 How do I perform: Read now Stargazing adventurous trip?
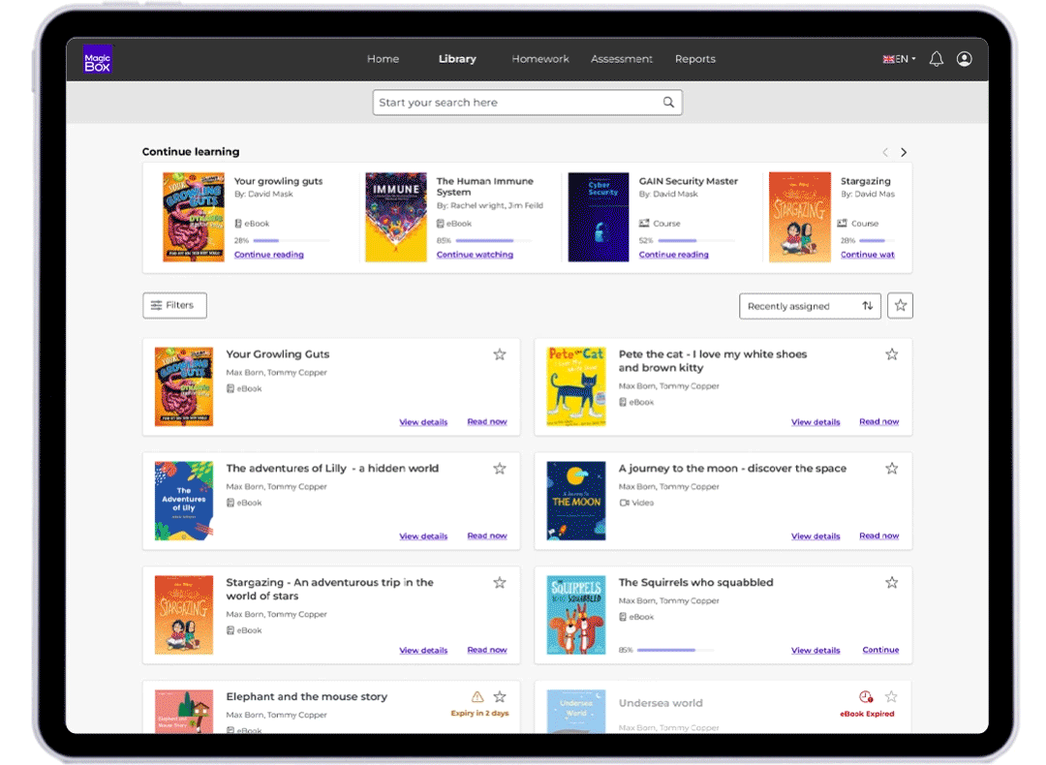pos(487,650)
